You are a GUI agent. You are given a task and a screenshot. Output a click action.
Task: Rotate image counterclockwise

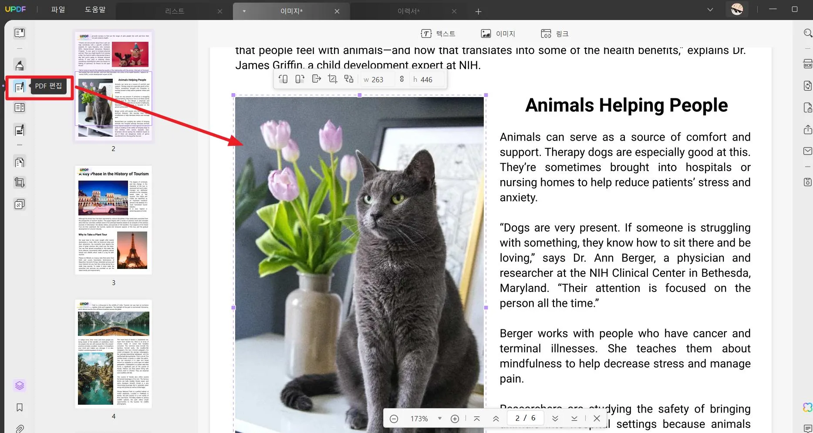click(283, 79)
